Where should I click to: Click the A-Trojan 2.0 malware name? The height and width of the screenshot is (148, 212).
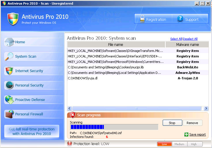[188, 78]
